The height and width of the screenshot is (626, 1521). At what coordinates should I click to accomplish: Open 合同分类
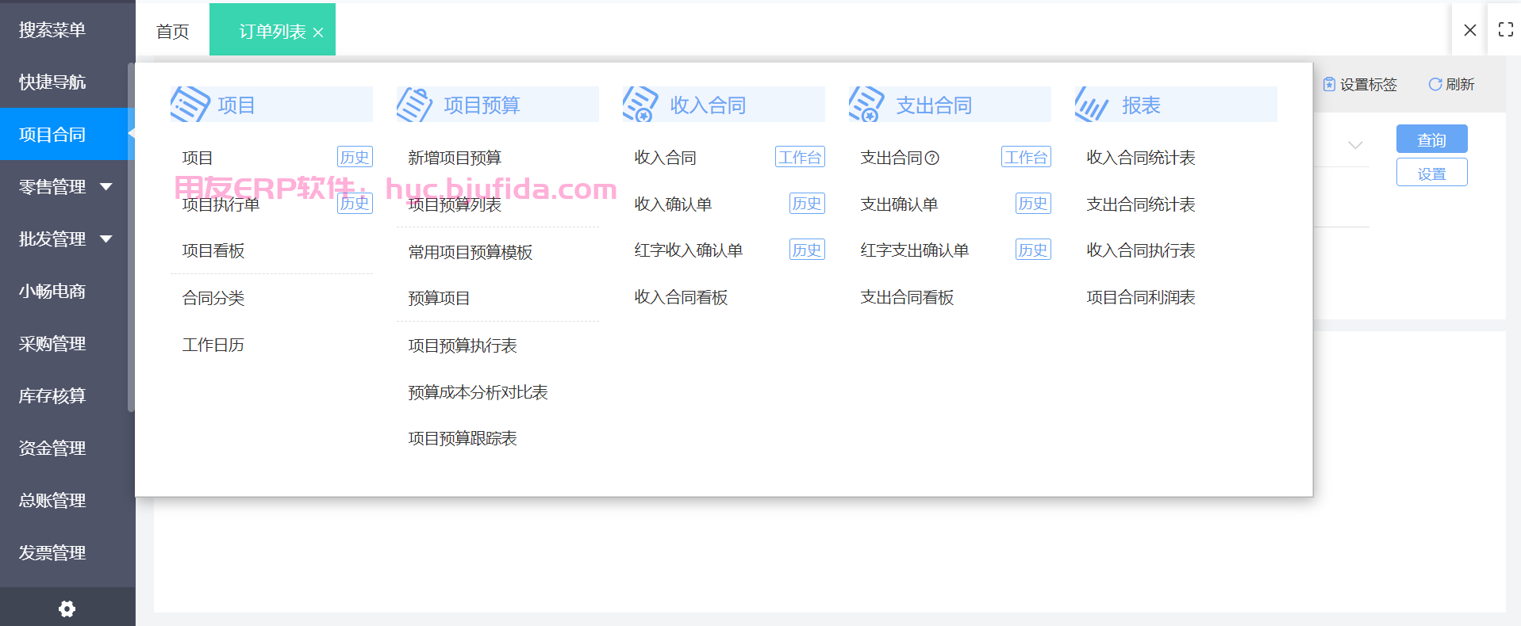point(213,298)
